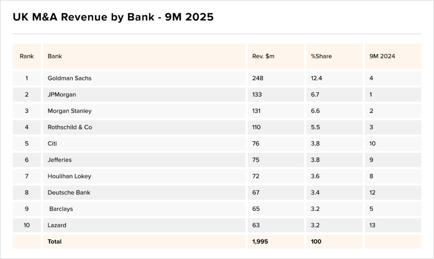Viewport: 434px width, 259px height.
Task: Click the Morgan Stanley cell
Action: coord(70,111)
